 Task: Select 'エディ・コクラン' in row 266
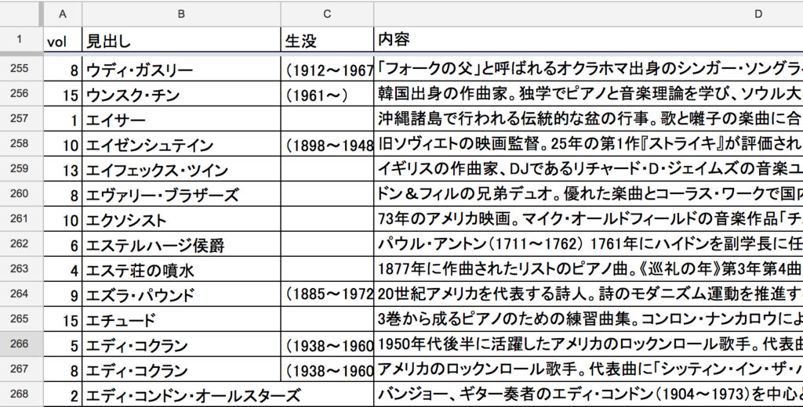tap(181, 344)
